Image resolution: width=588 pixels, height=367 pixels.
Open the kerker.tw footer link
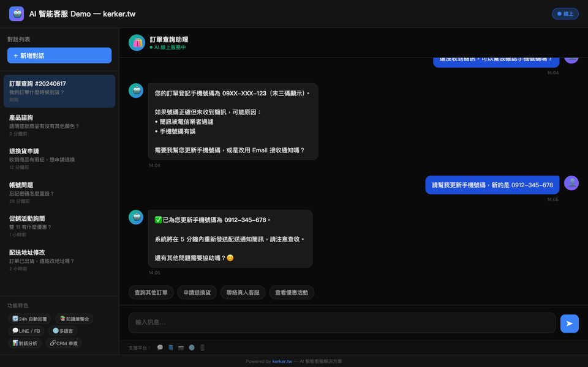tap(282, 361)
